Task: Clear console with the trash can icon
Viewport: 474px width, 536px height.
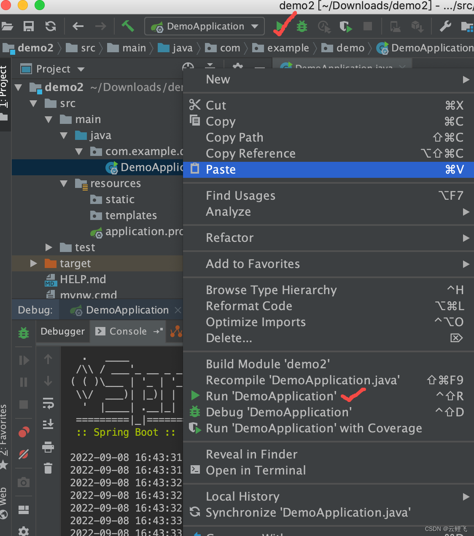Action: point(48,468)
